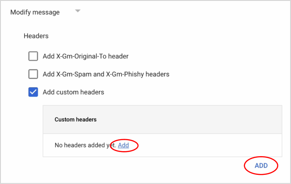Click the word 'X-Gm-Phishy' in the second option
291x184 pixels.
[133, 74]
